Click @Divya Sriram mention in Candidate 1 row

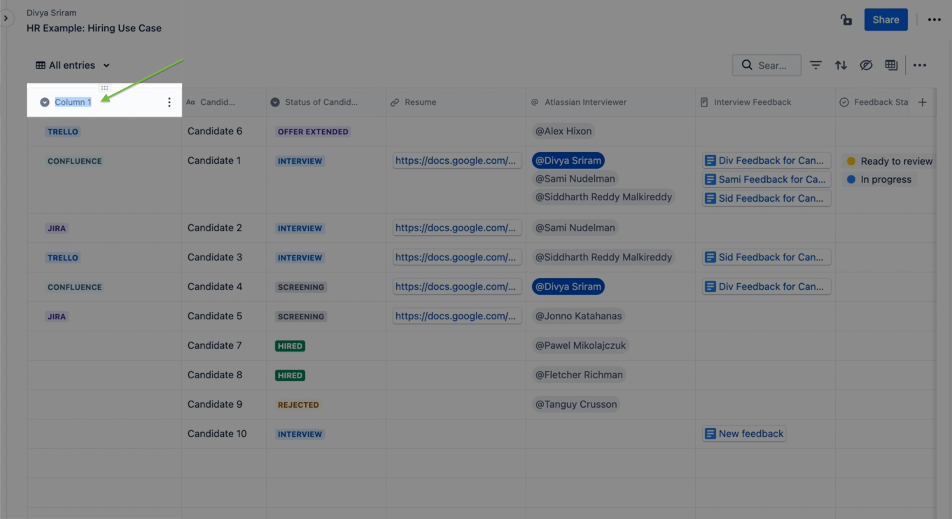point(568,160)
